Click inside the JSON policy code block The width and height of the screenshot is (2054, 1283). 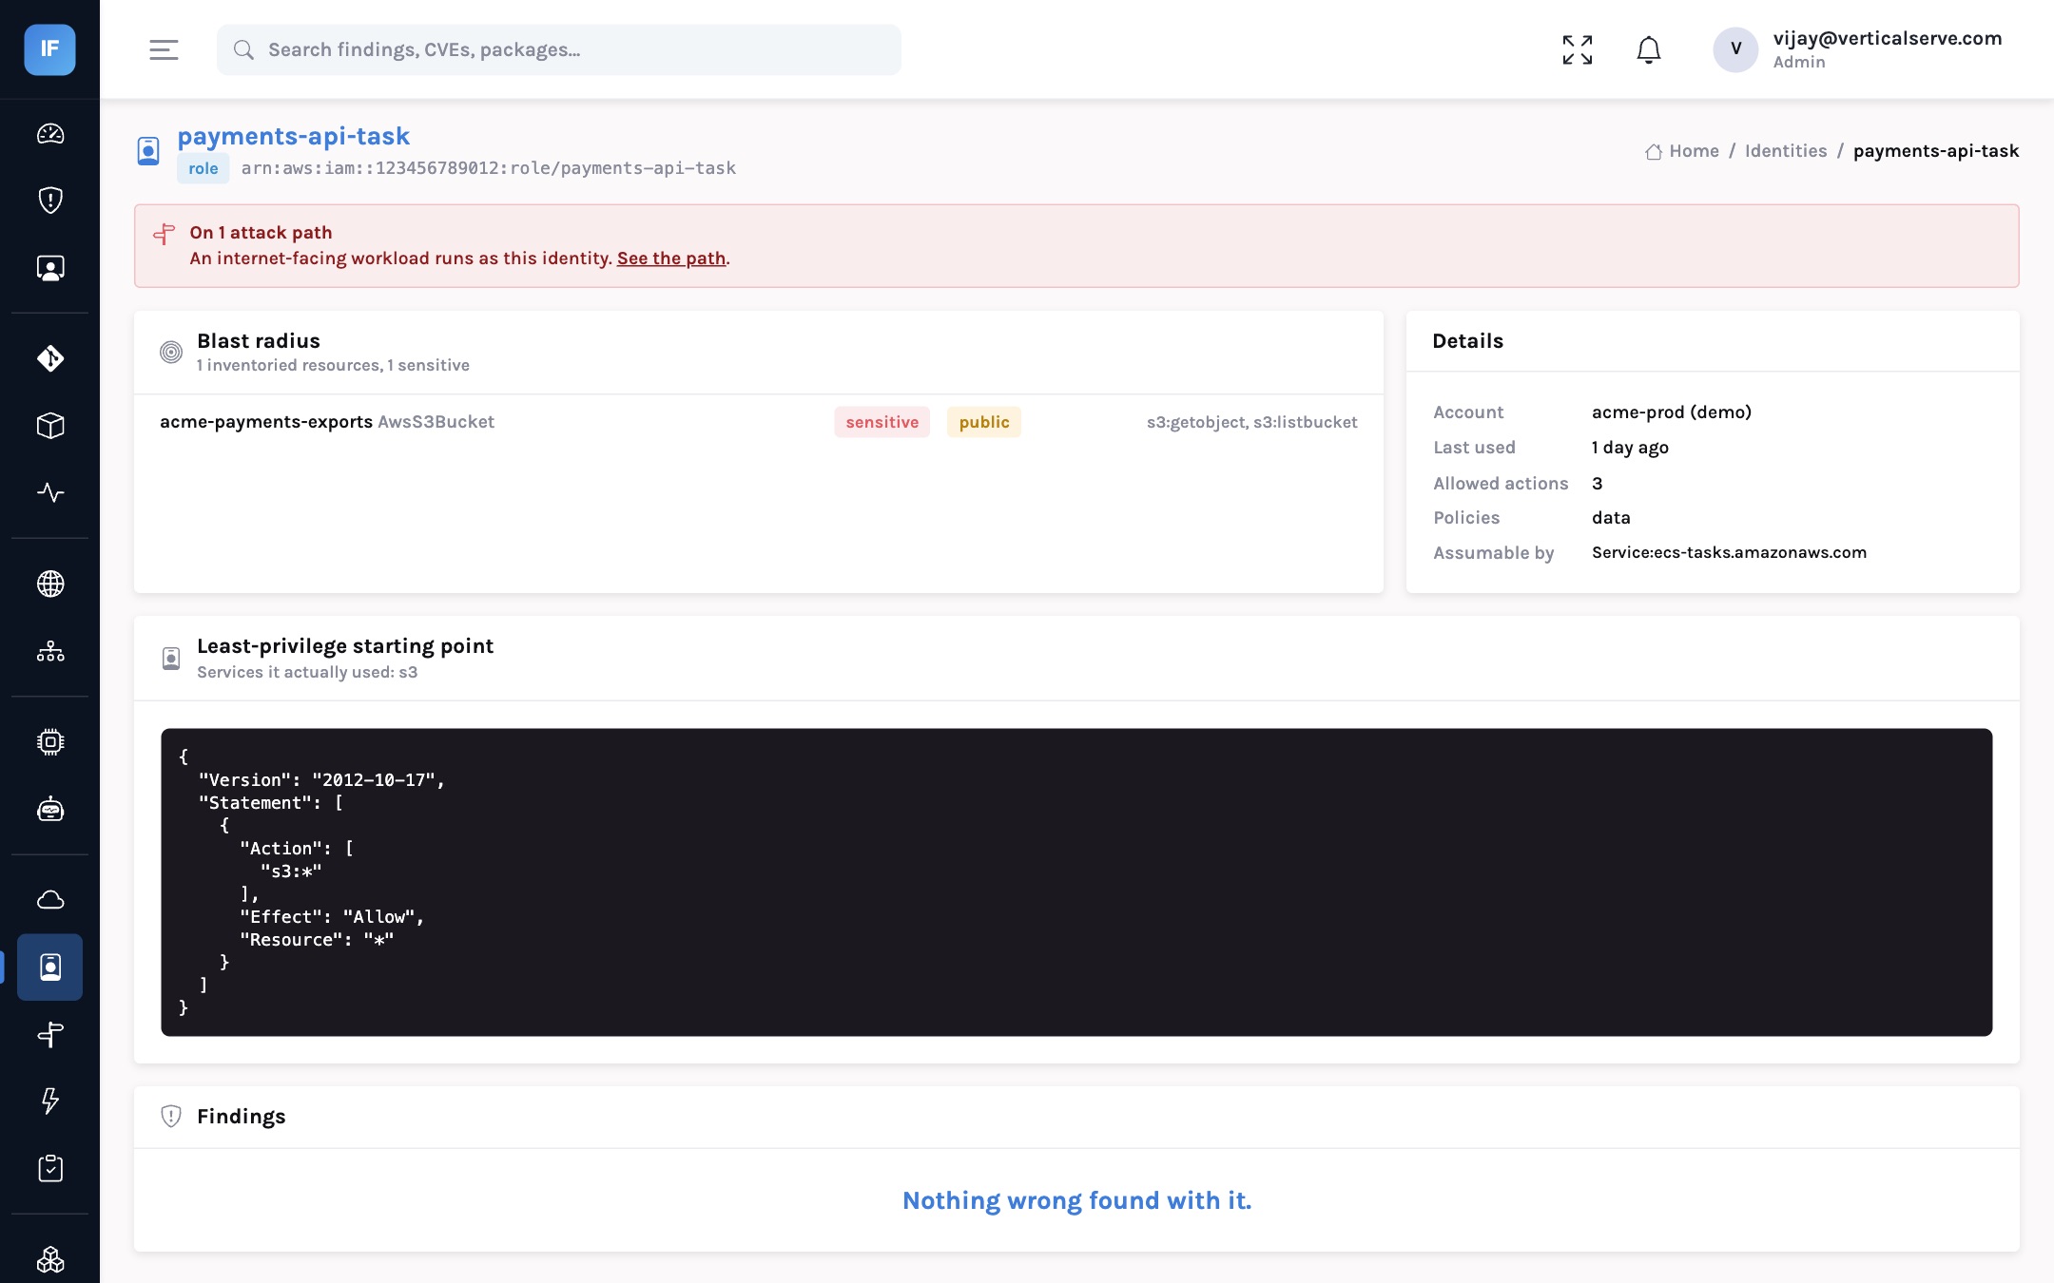click(x=1076, y=882)
